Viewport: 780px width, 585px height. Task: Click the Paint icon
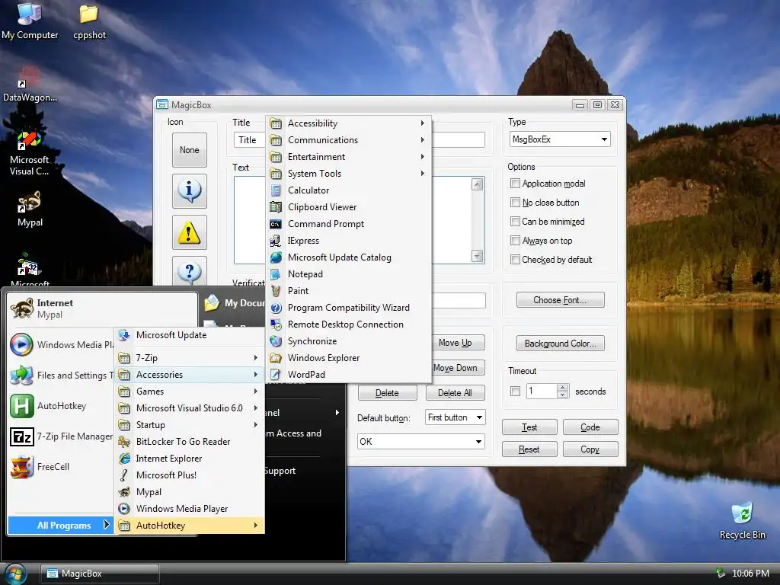pos(276,291)
